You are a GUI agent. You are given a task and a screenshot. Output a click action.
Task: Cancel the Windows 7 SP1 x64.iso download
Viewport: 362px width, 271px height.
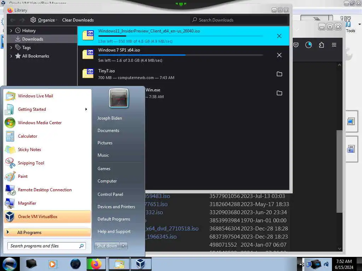279,55
